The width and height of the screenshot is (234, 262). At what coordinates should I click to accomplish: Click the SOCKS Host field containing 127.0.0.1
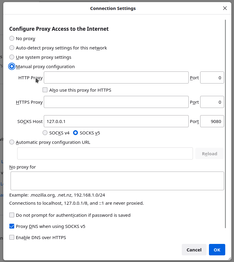pos(116,121)
